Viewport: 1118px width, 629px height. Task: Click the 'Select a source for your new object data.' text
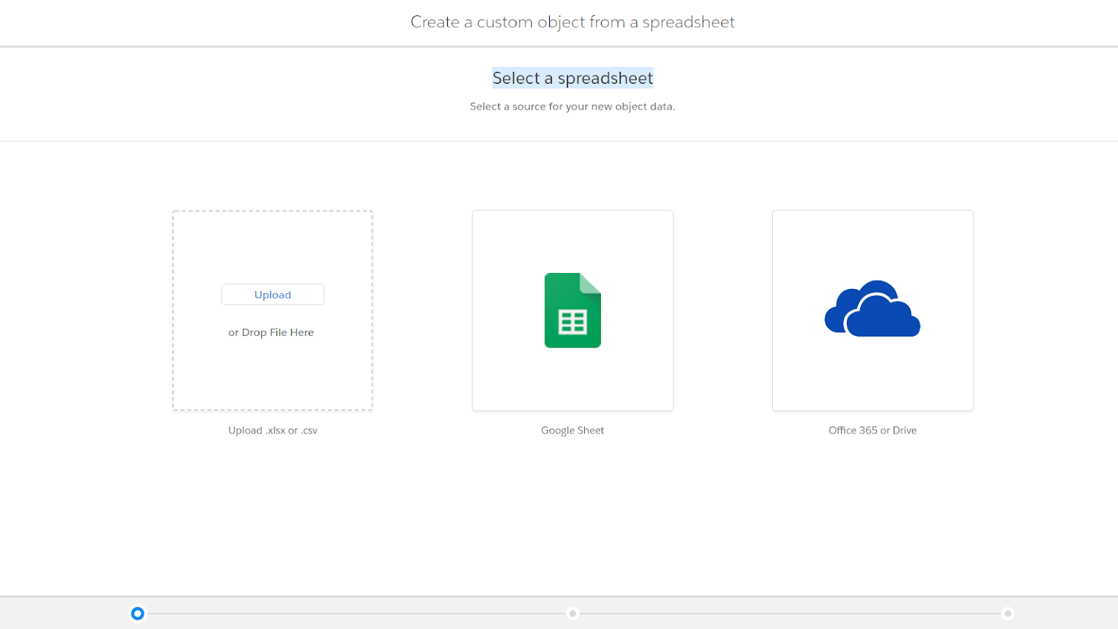pos(572,106)
